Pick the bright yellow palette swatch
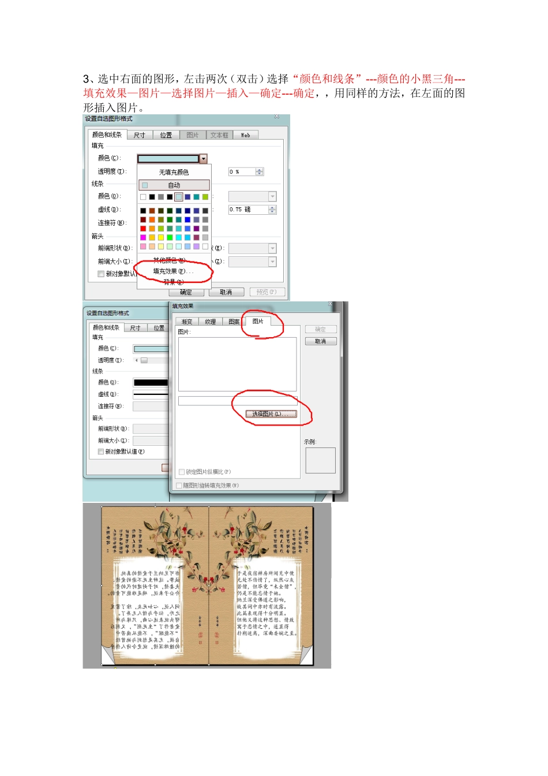Image resolution: width=548 pixels, height=776 pixels. (161, 237)
